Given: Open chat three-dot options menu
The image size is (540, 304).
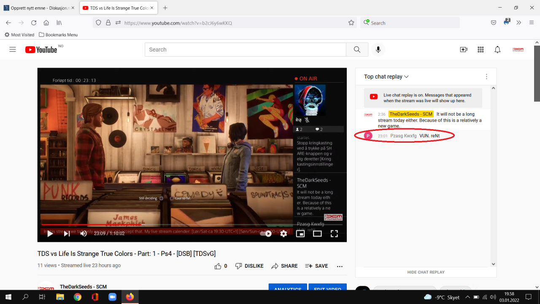Looking at the screenshot, I should point(486,76).
